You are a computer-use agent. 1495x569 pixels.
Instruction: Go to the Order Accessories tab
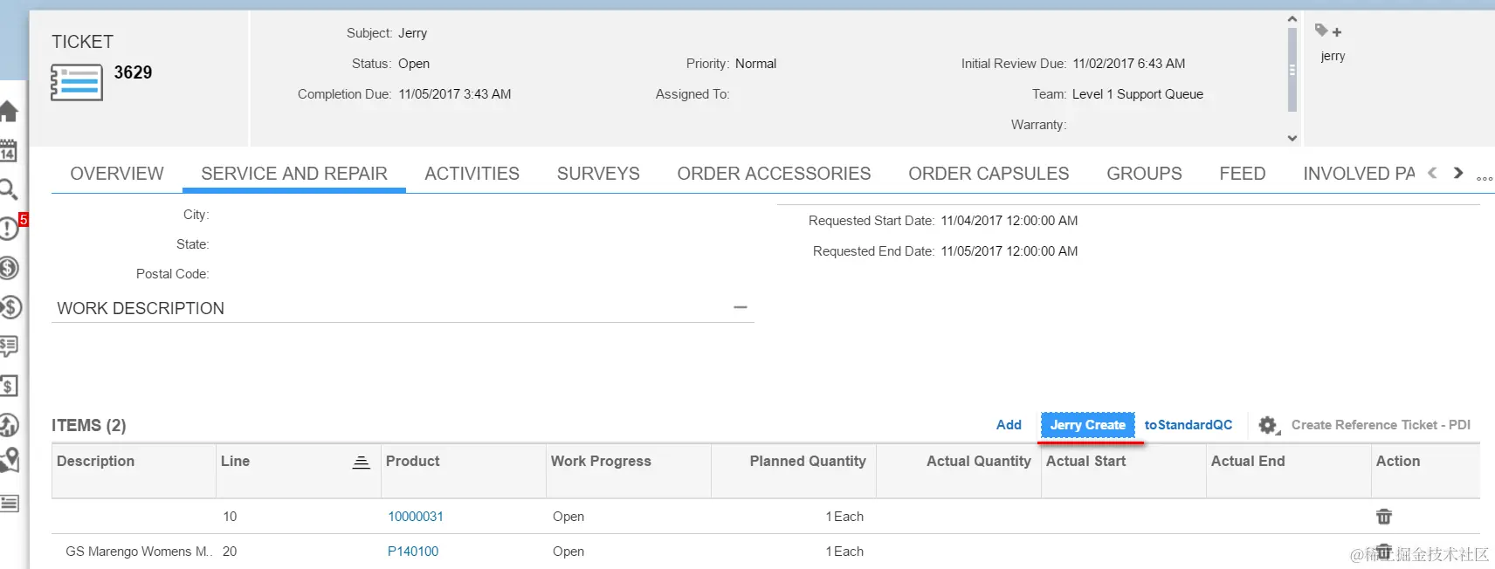(x=774, y=174)
